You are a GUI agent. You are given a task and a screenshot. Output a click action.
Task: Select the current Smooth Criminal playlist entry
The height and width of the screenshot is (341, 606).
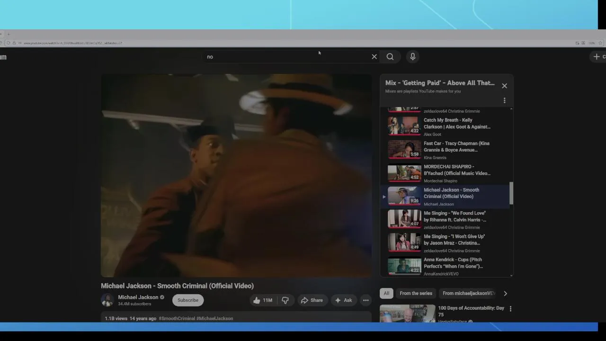coord(446,197)
